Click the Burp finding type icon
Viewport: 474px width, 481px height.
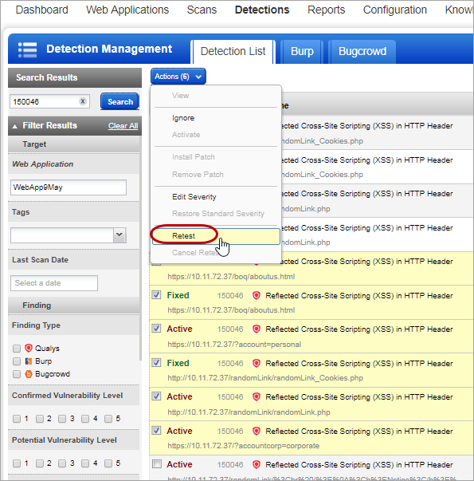point(29,361)
